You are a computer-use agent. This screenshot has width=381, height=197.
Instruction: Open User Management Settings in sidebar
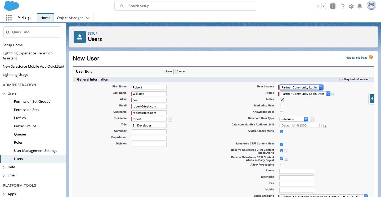click(x=35, y=151)
